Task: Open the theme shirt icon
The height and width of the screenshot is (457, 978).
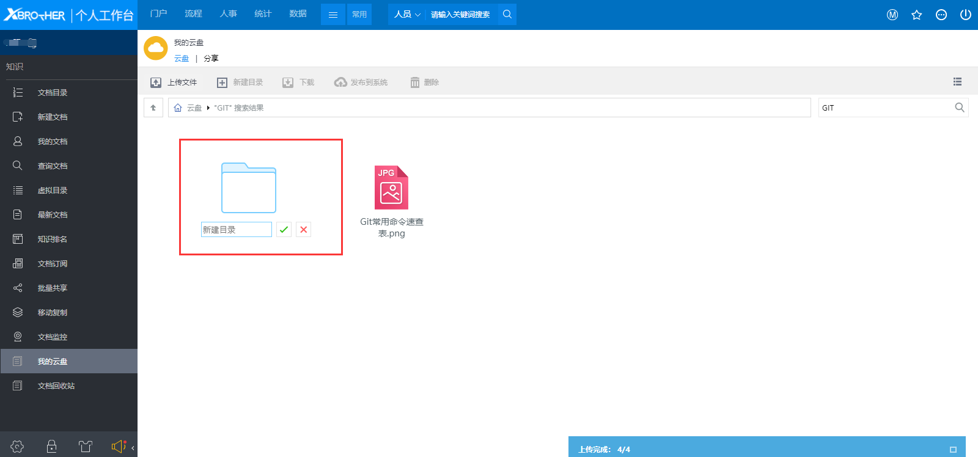Action: click(x=86, y=447)
